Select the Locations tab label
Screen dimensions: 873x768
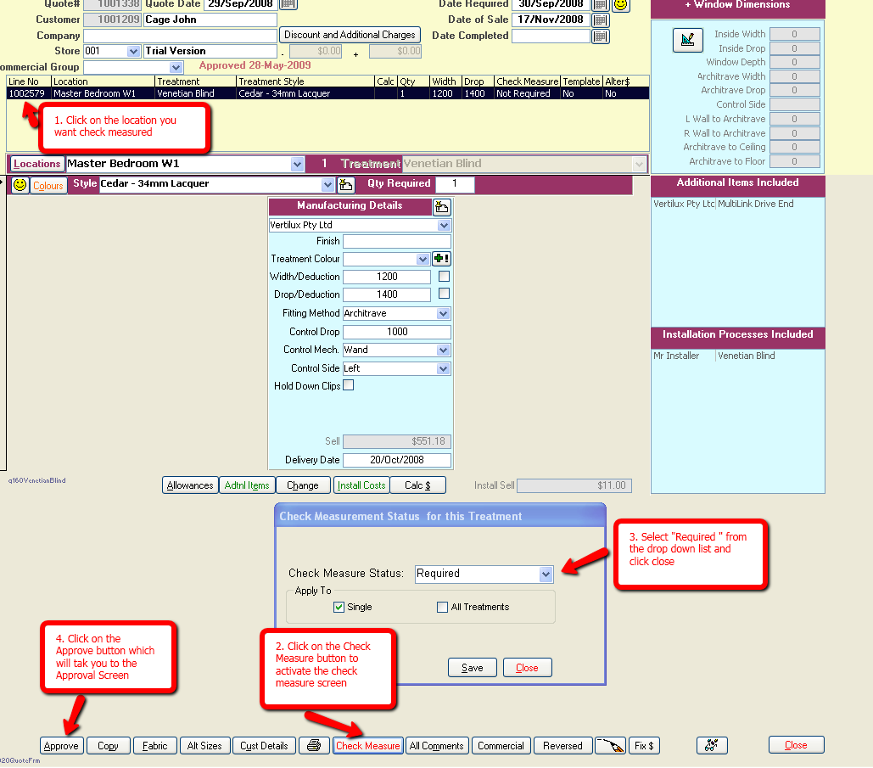(36, 164)
